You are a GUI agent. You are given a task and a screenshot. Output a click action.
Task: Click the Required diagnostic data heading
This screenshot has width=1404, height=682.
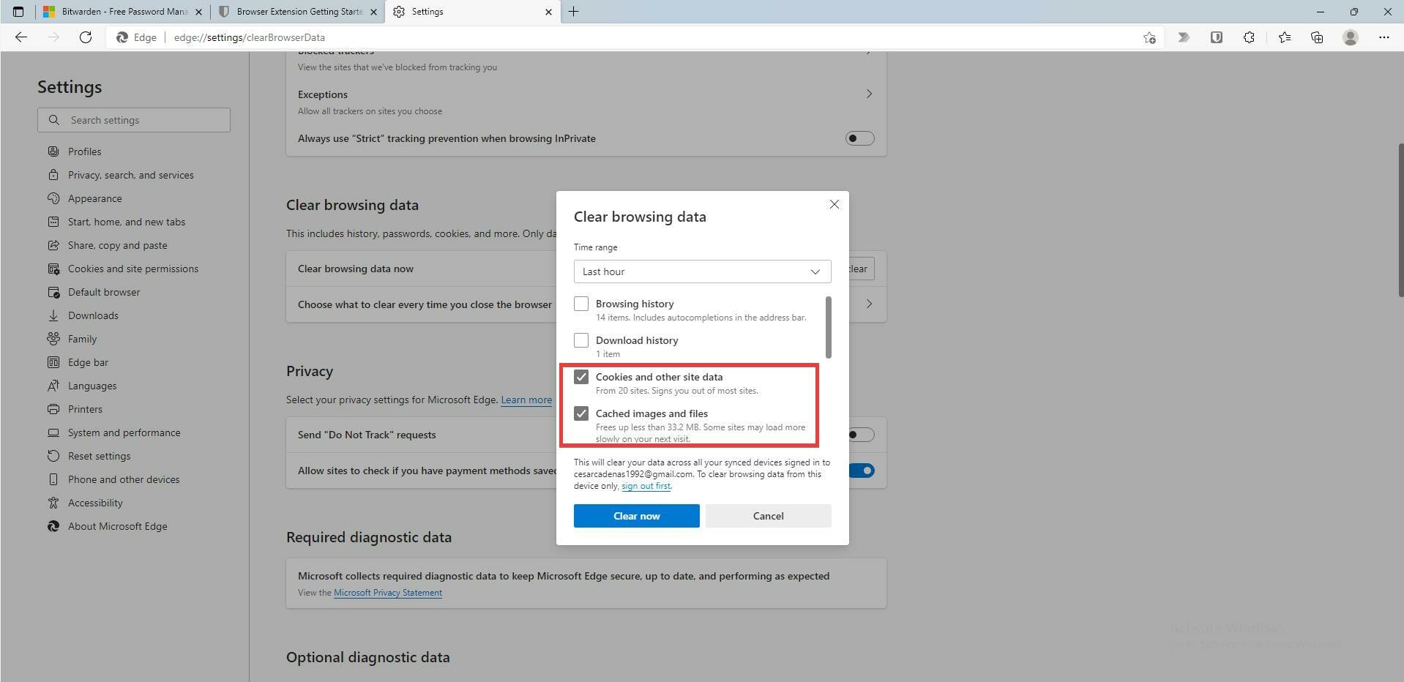369,537
